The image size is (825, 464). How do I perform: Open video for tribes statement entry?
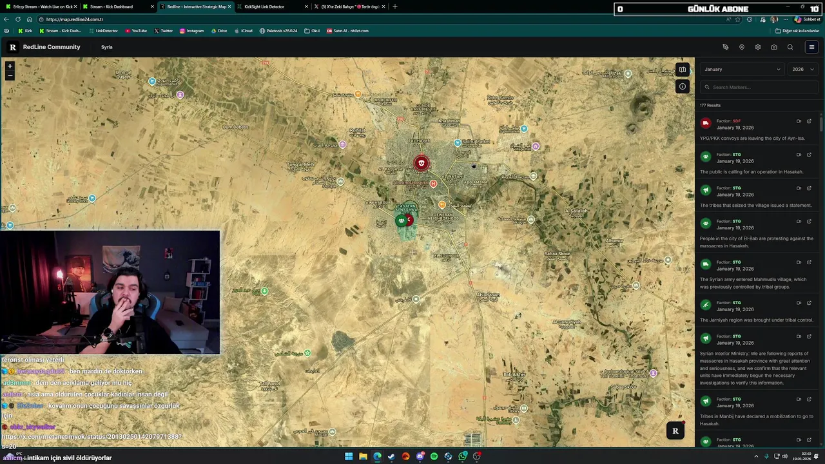pyautogui.click(x=799, y=188)
